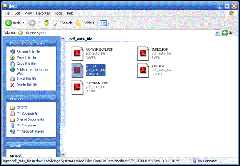The width and height of the screenshot is (240, 166).
Task: Click the address bar path field
Action: point(116,32)
